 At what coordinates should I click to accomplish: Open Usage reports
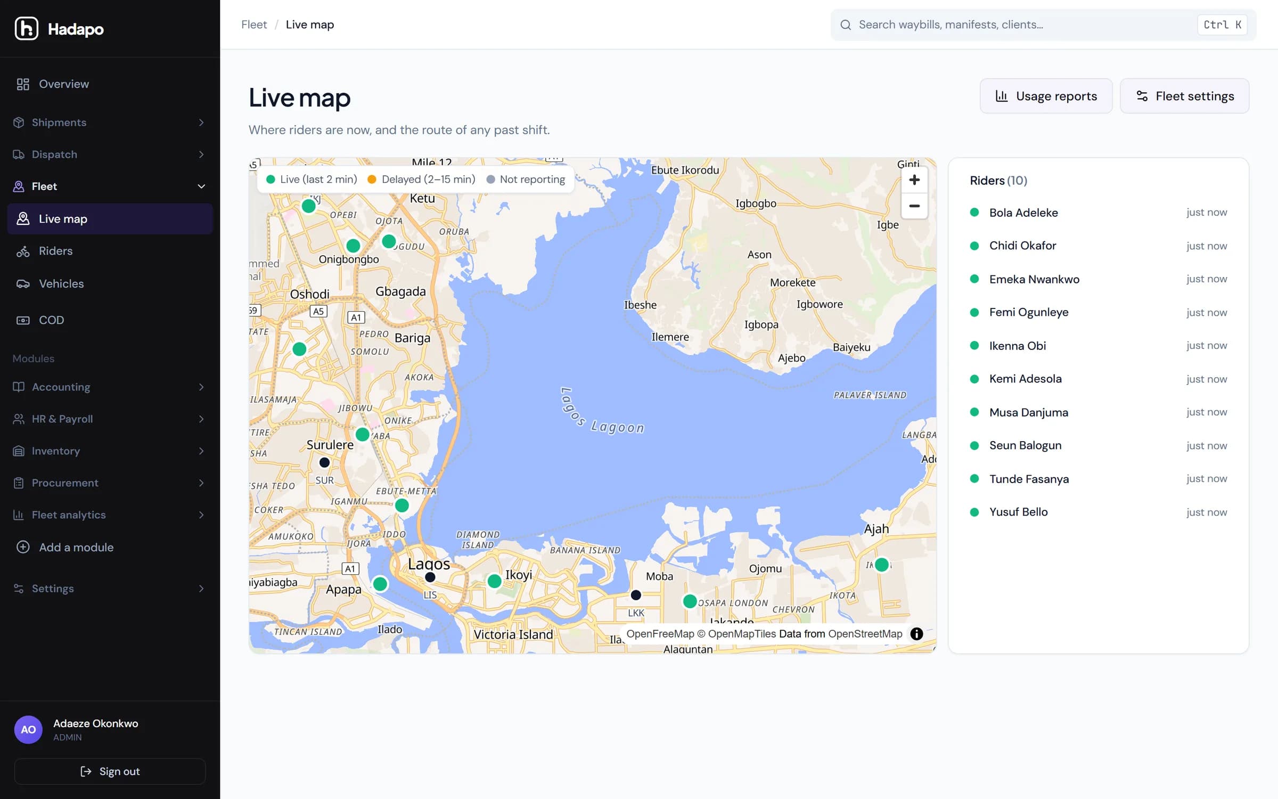tap(1046, 96)
